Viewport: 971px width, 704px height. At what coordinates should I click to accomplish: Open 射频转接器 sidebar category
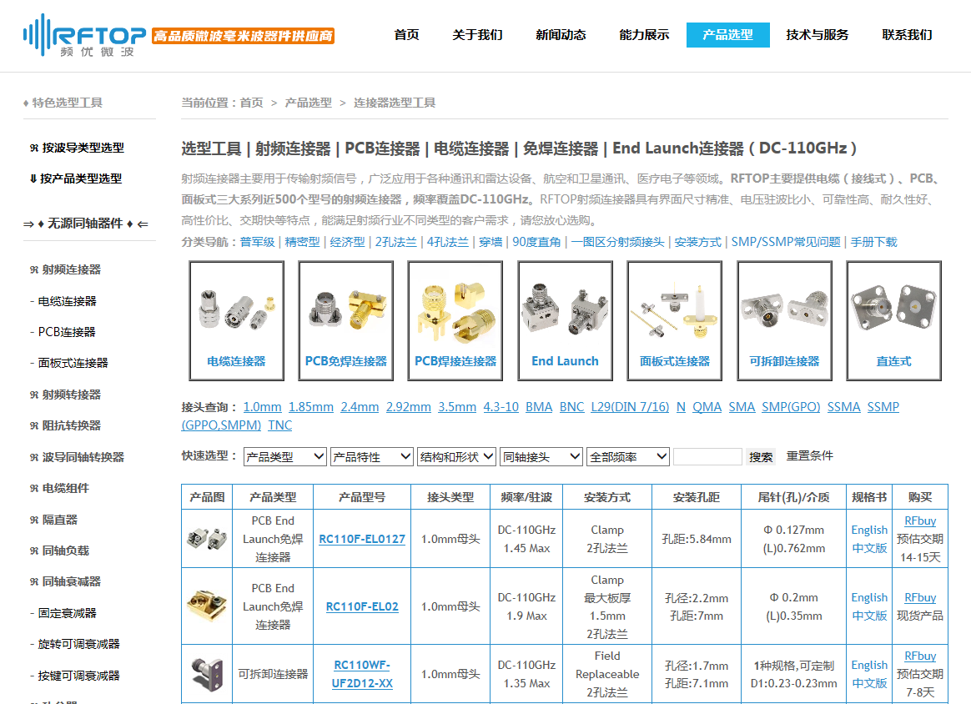click(65, 395)
